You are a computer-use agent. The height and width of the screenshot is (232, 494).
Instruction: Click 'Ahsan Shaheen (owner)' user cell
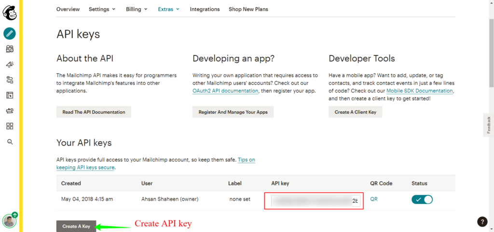point(170,199)
